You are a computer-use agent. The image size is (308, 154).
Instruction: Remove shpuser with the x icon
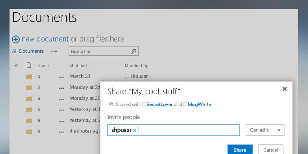coord(134,131)
